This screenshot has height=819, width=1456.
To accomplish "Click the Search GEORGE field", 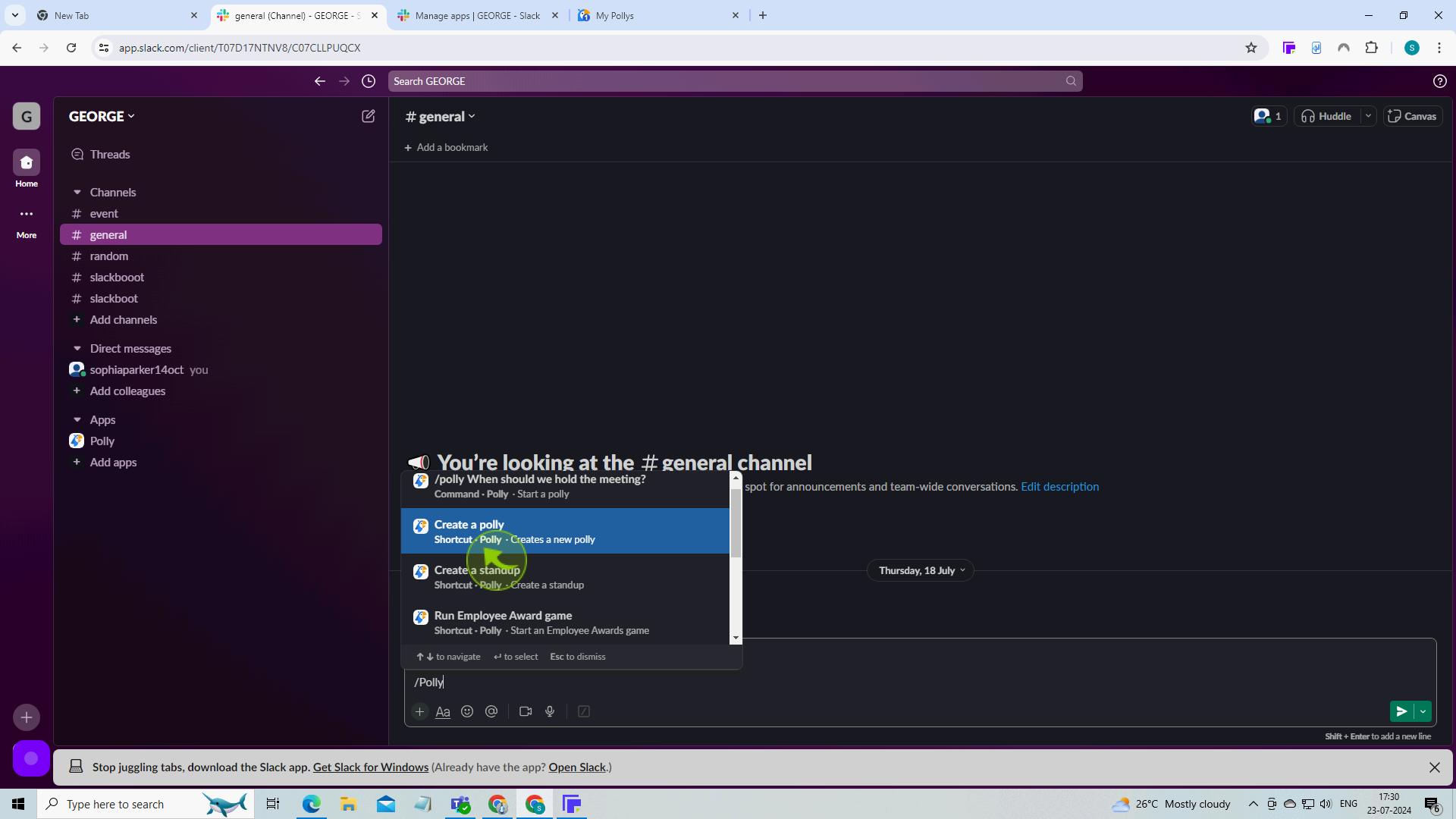I will tap(735, 81).
